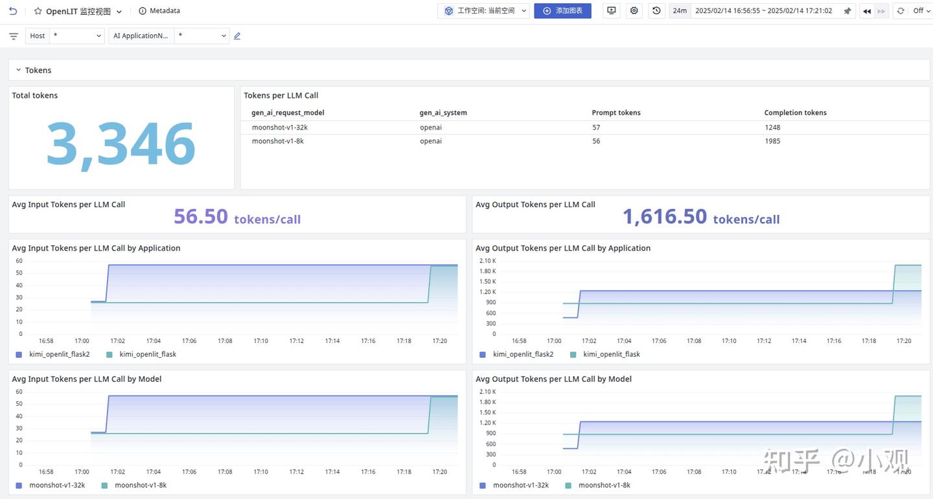Screen dimensions: 933x499
Task: Click the back arrow icon
Action: 13,11
